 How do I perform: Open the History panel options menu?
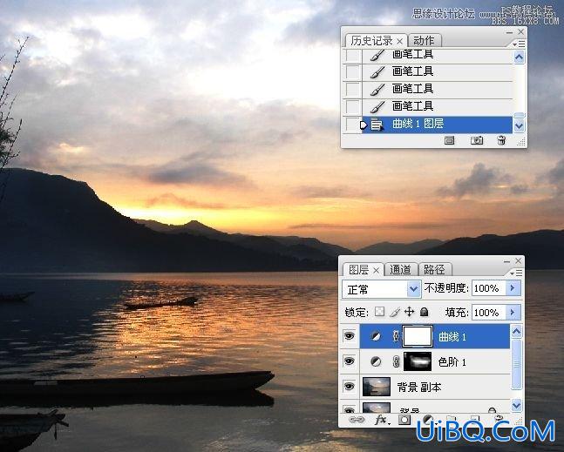(x=519, y=44)
